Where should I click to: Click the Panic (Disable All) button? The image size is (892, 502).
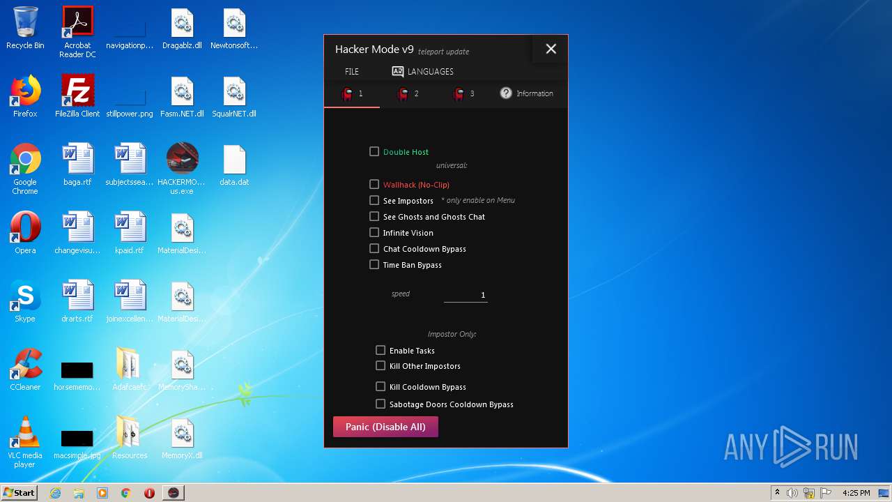tap(385, 427)
